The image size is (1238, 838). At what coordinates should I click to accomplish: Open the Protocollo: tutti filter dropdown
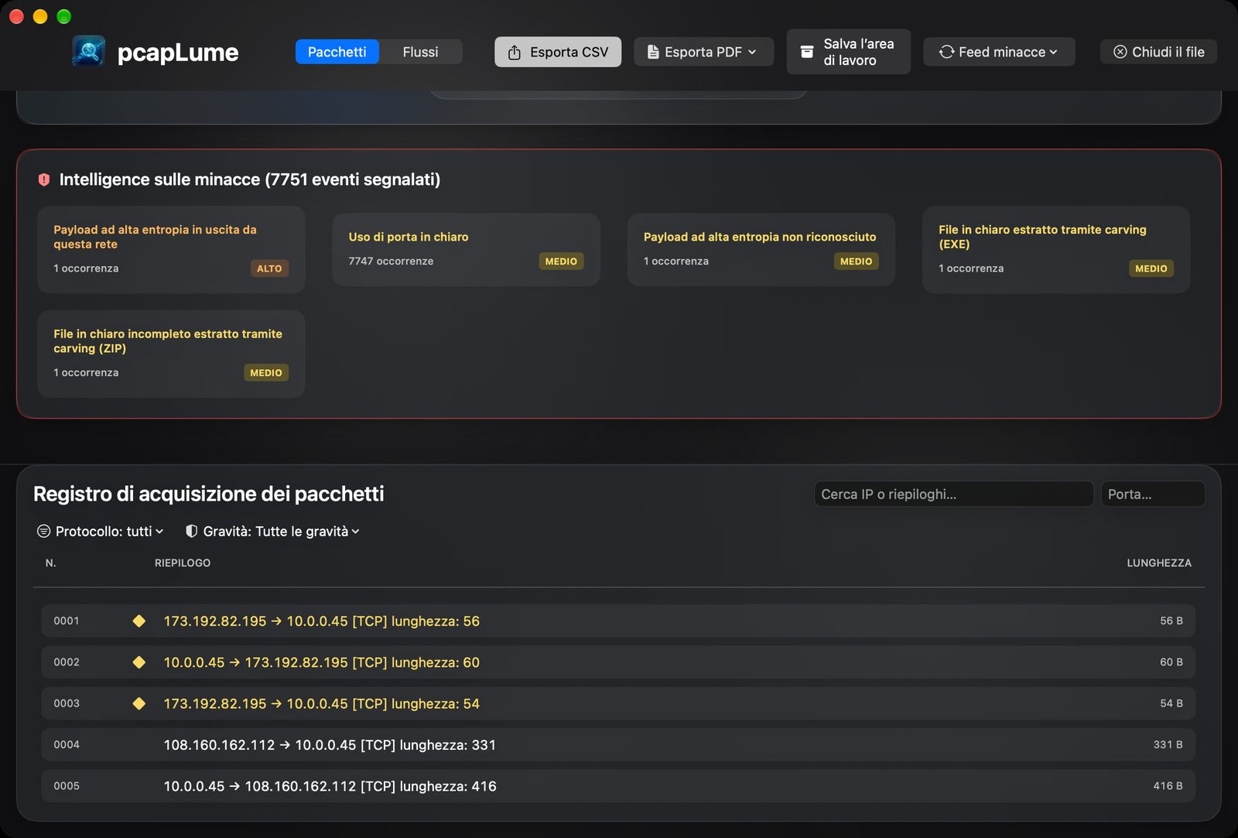(101, 532)
